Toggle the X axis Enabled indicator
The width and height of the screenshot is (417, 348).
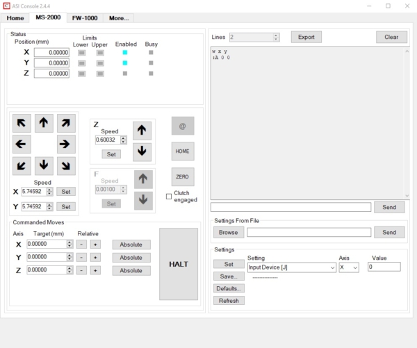tap(124, 52)
